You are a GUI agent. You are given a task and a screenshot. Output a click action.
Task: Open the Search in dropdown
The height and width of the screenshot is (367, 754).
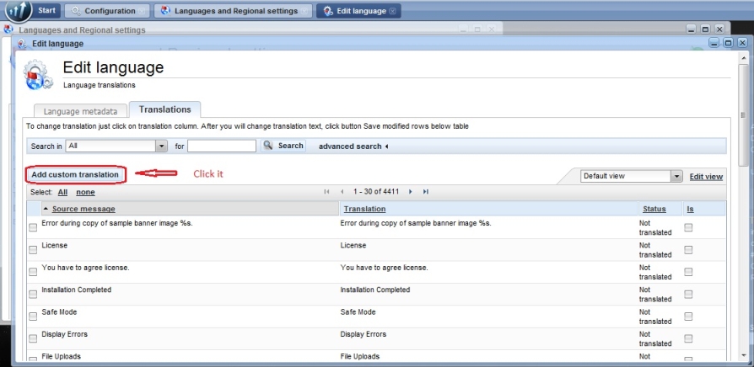(x=116, y=146)
